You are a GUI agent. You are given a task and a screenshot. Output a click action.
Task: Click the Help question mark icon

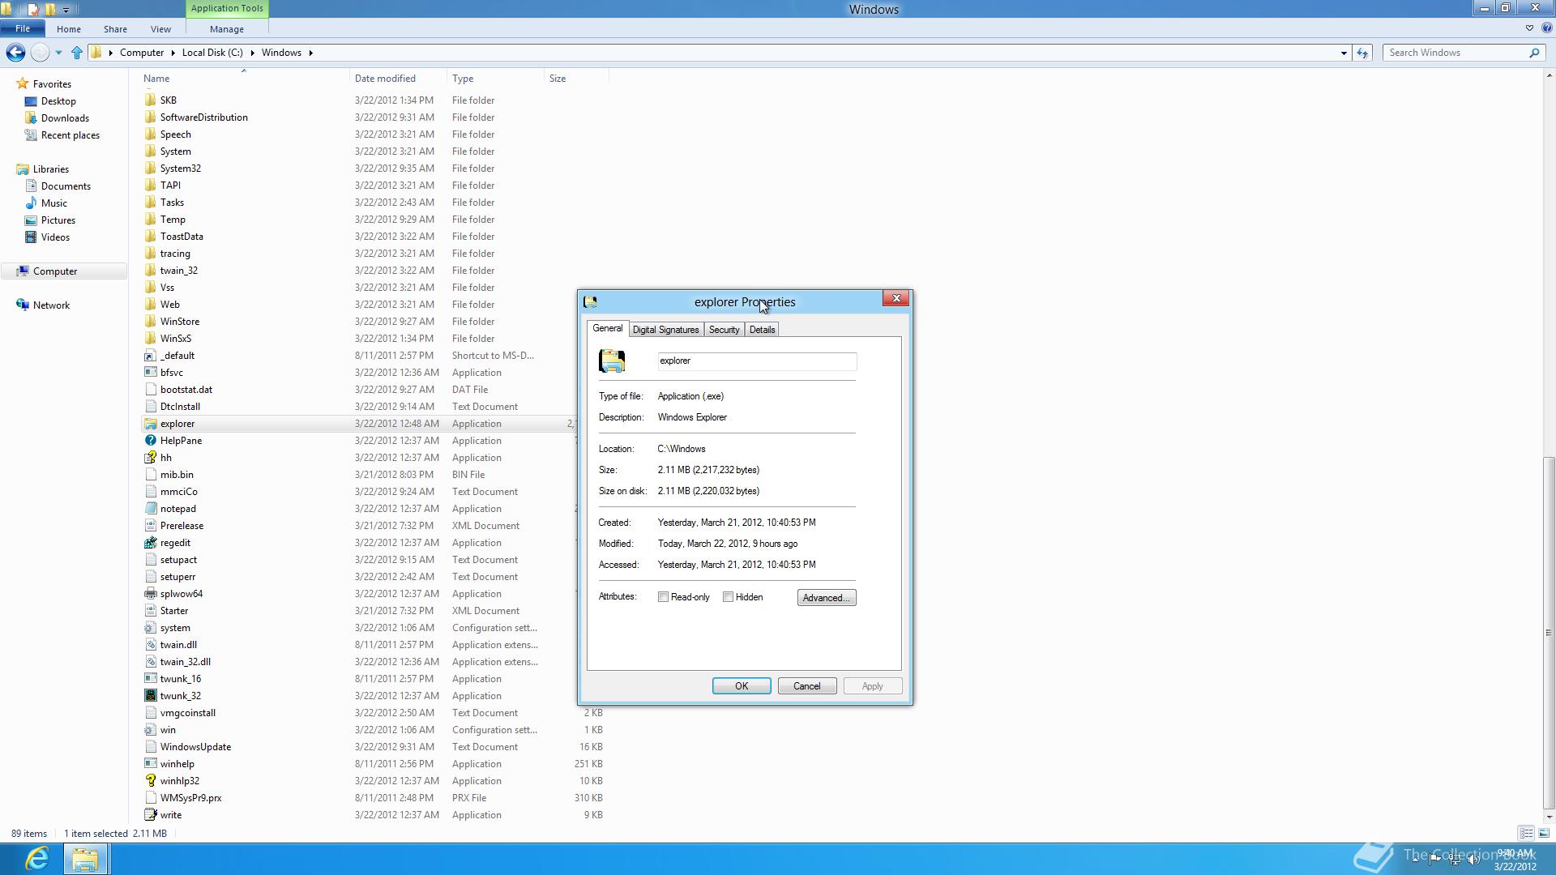[1546, 28]
